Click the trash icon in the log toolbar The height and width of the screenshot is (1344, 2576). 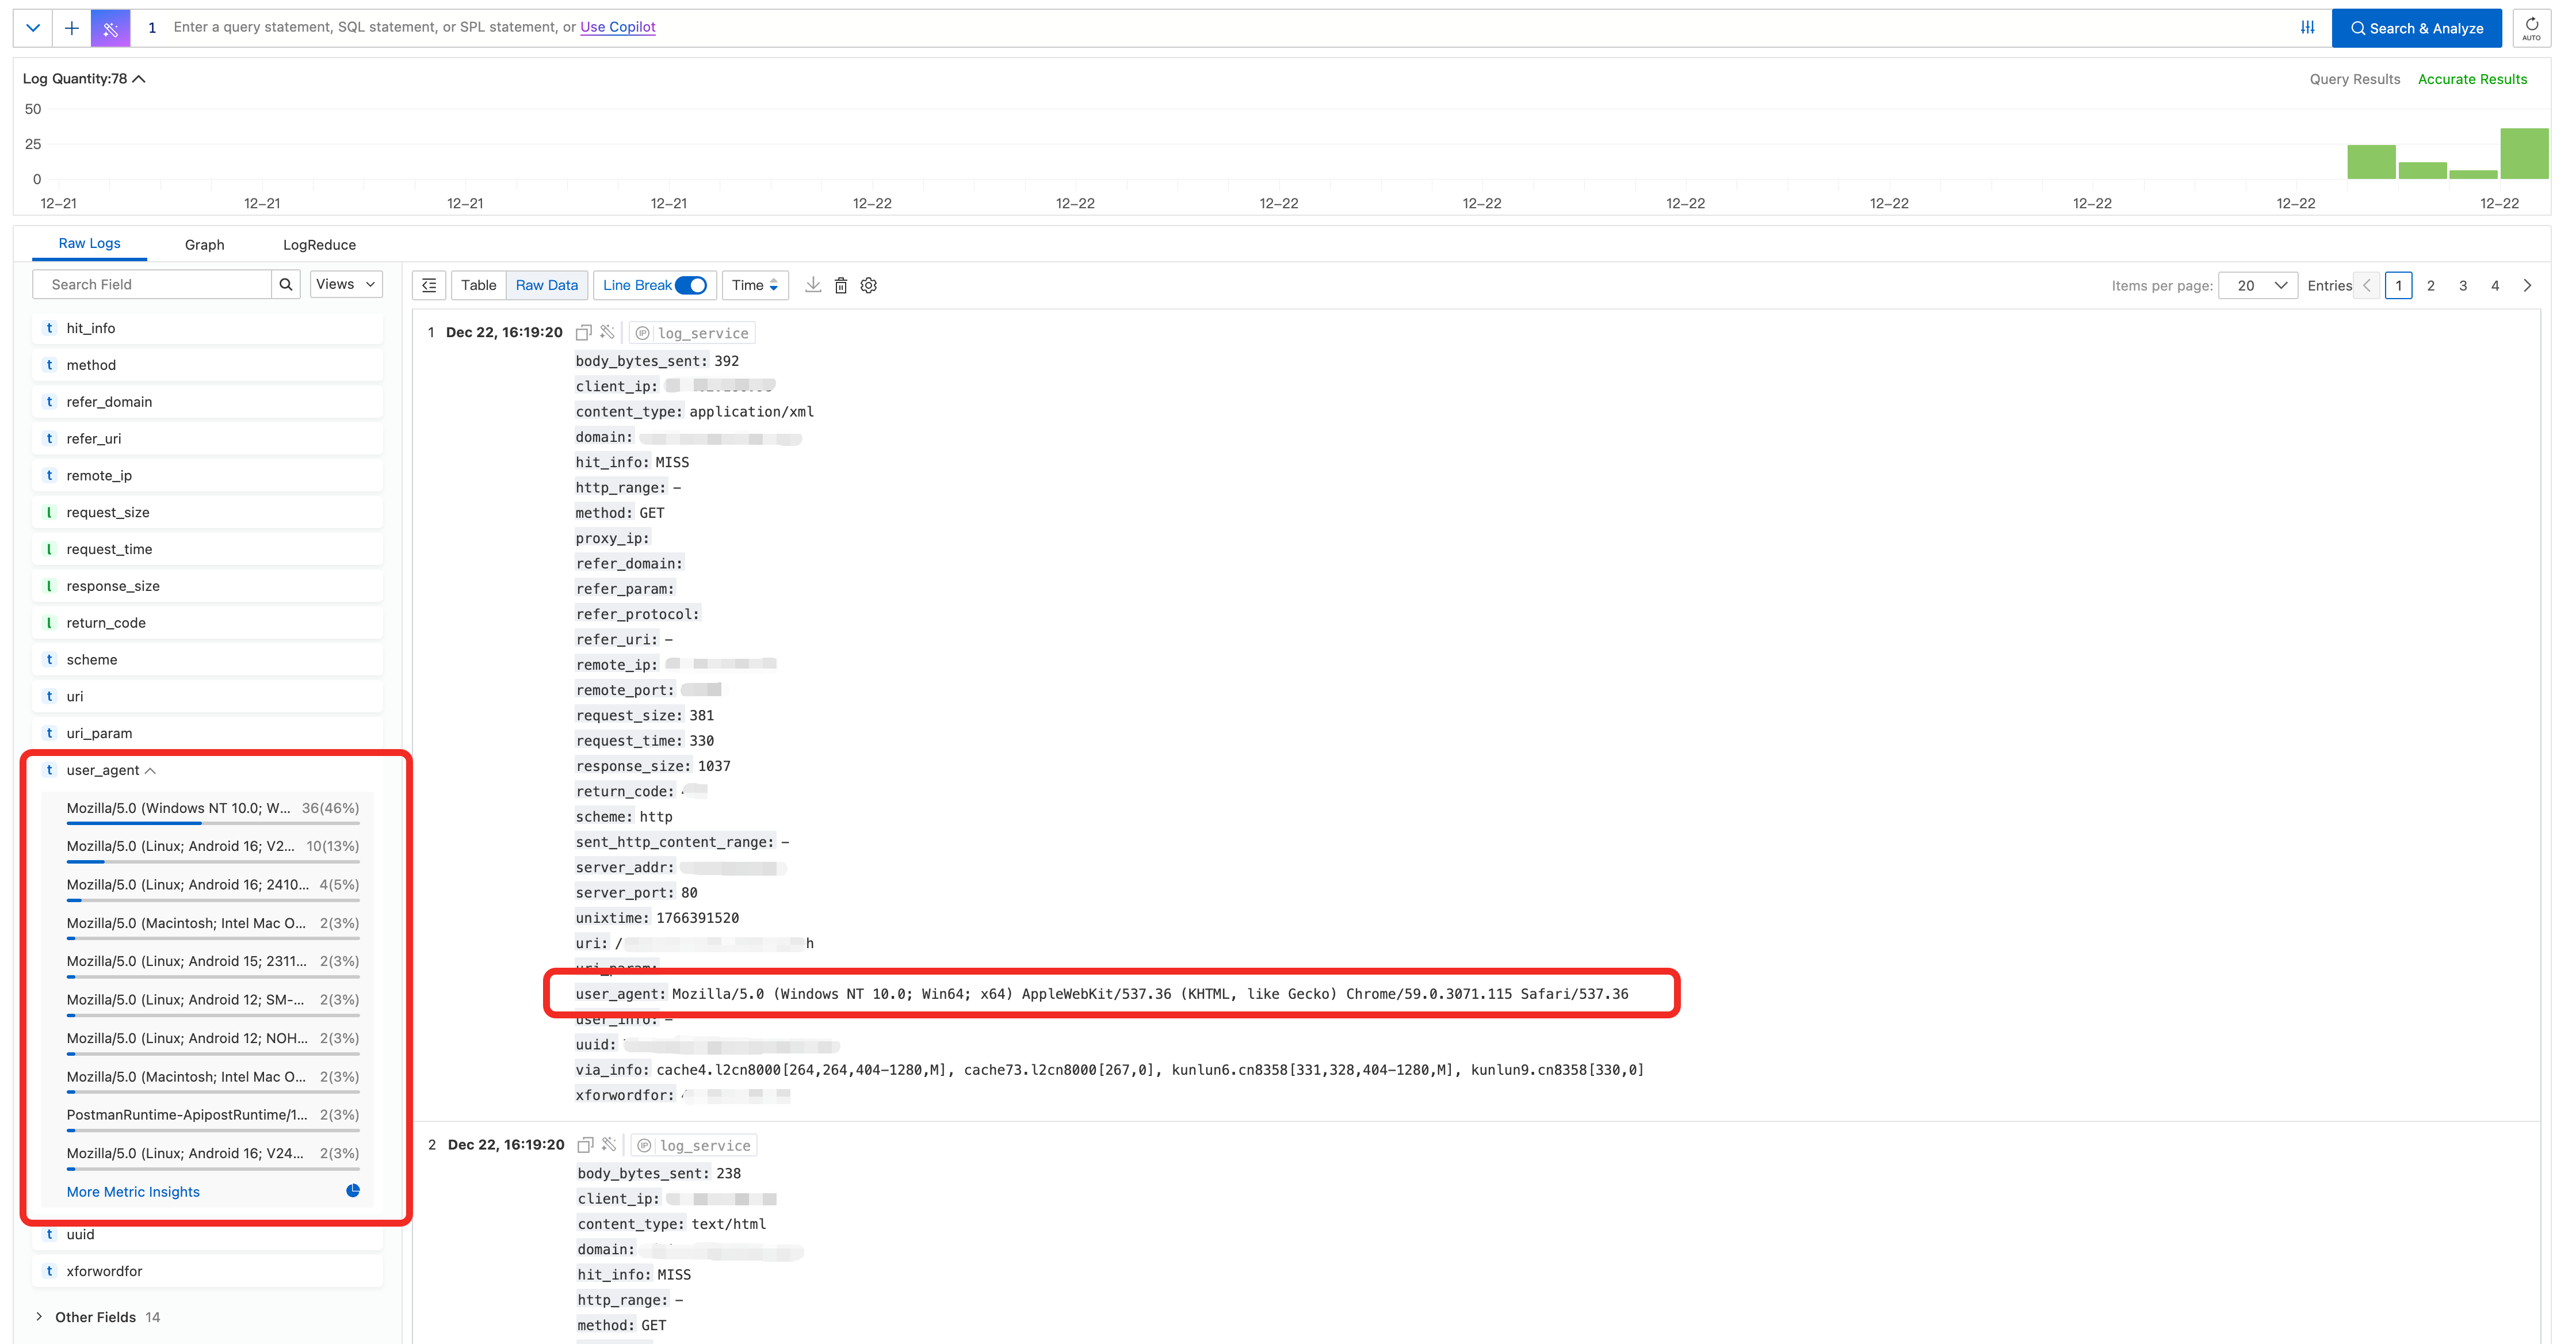coord(840,285)
